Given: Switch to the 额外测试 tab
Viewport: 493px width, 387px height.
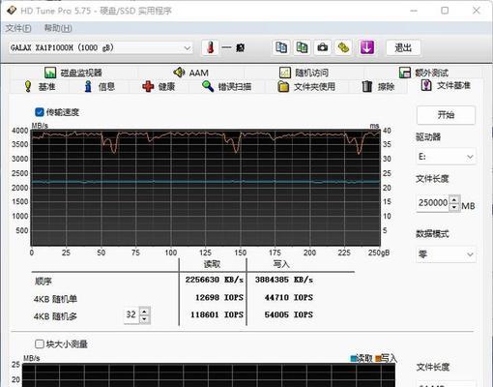Looking at the screenshot, I should [x=423, y=73].
